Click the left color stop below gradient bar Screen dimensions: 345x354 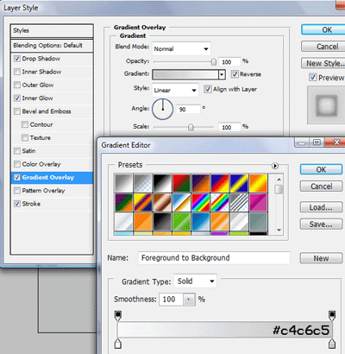tap(118, 344)
